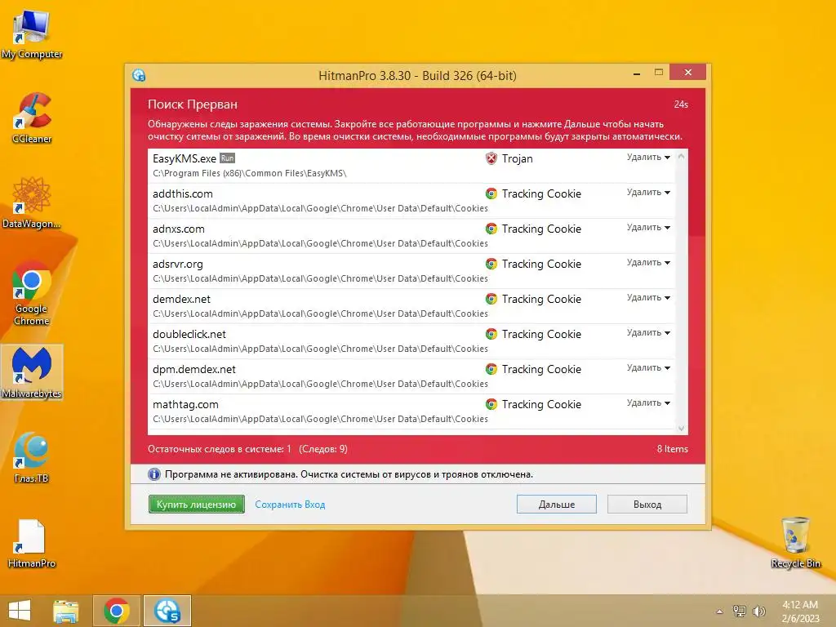
Task: Click the Chrome icon in doubleclick.net row
Action: pyautogui.click(x=491, y=334)
